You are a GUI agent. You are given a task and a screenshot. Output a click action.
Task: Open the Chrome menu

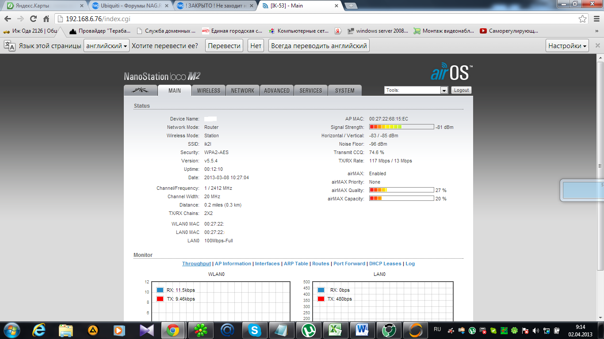[596, 19]
